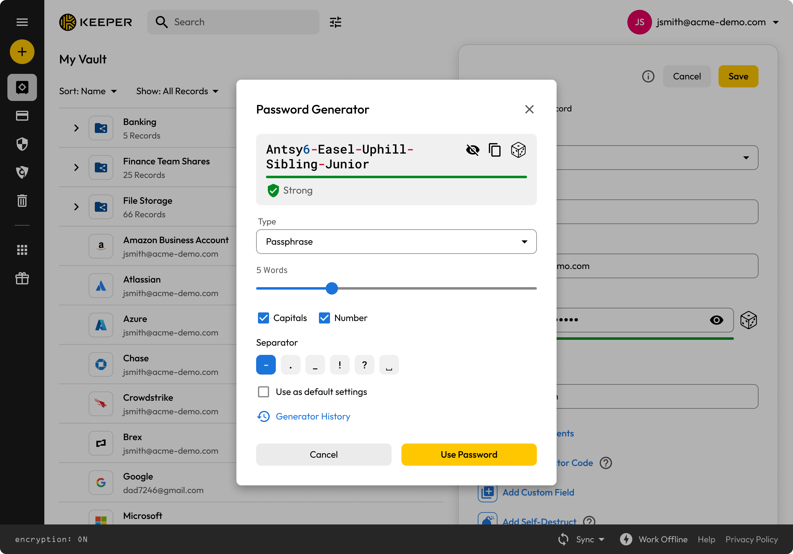This screenshot has height=554, width=793.
Task: Click the Work Offline lightning icon
Action: (x=626, y=539)
